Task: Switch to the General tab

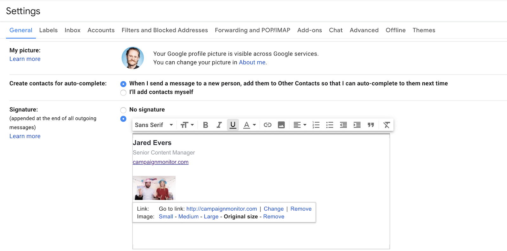Action: tap(21, 30)
